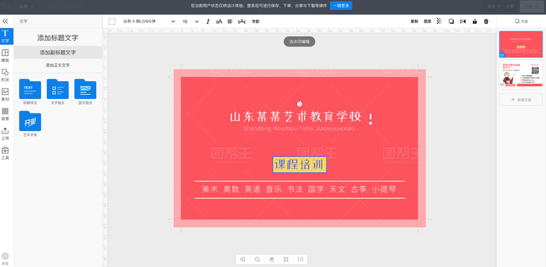Screen dimensions: 546x267
Task: Click 新增页面 to add a page
Action: 521,100
